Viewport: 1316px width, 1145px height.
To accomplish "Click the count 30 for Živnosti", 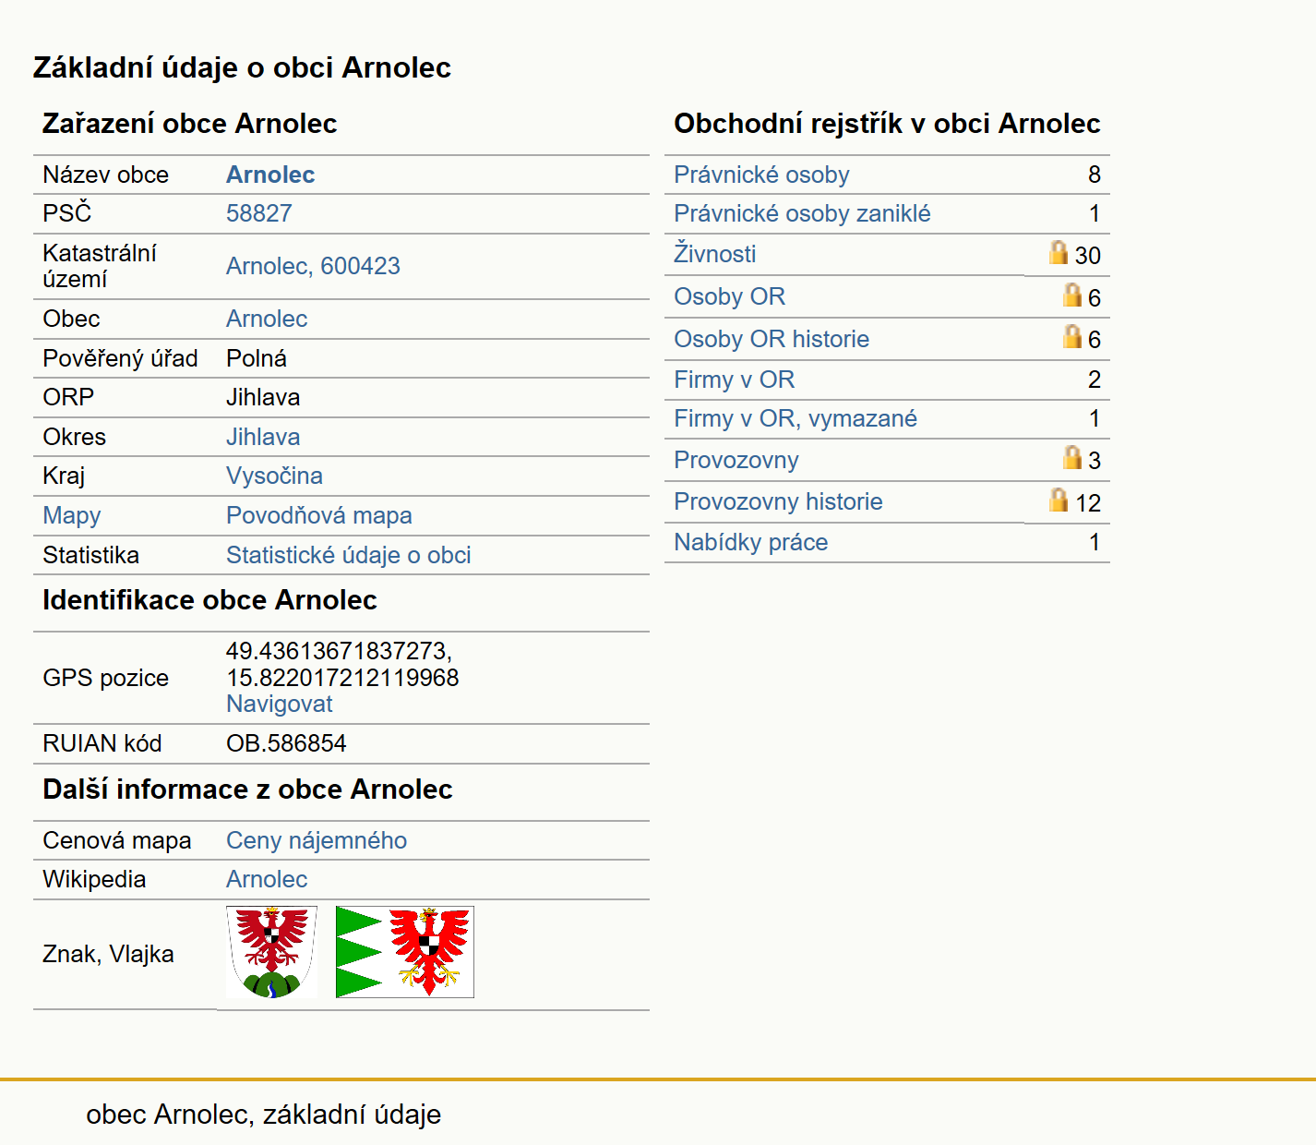I will click(1088, 256).
